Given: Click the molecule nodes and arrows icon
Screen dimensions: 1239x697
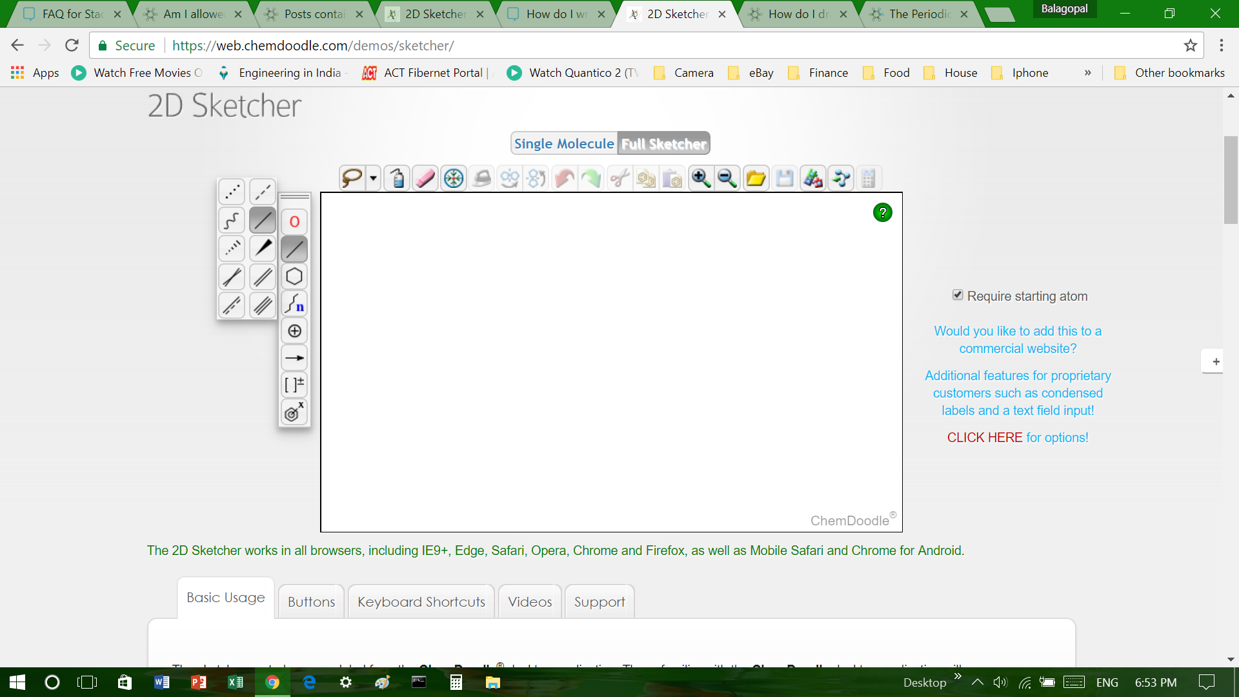Looking at the screenshot, I should tap(841, 178).
